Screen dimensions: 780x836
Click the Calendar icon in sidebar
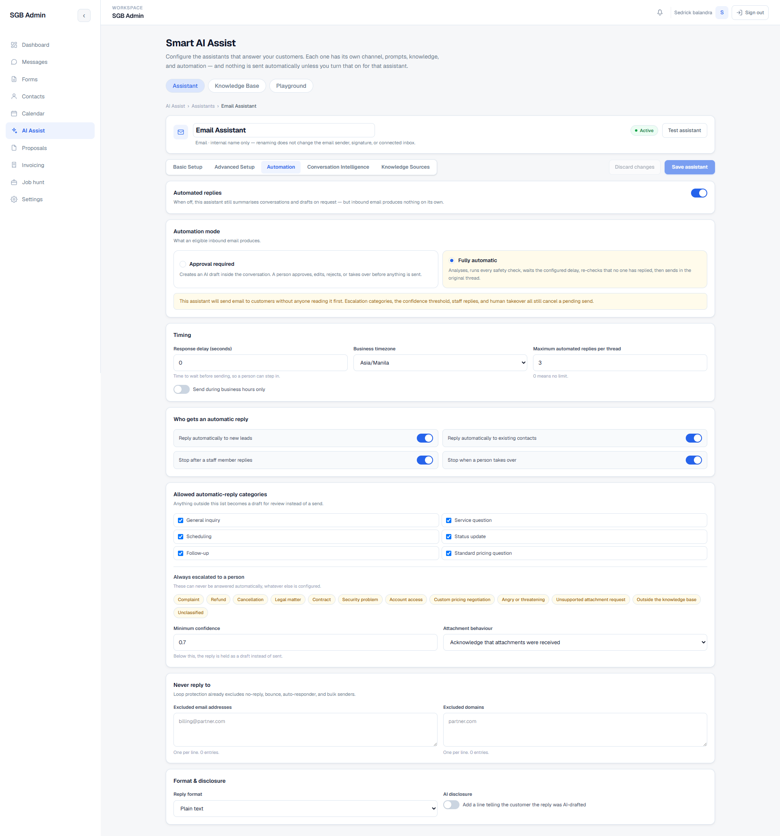[x=14, y=113]
